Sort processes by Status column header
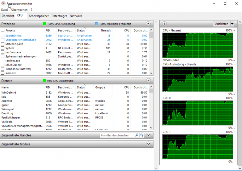 (x=84, y=30)
